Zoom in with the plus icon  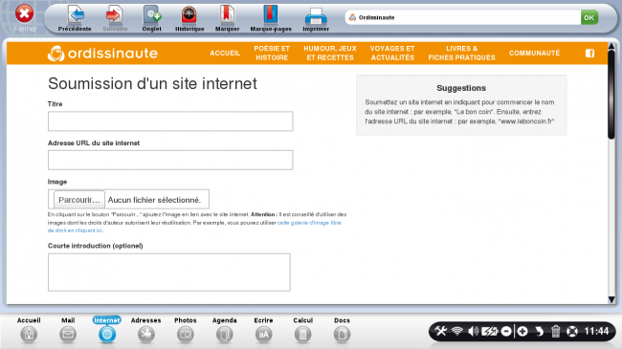tap(522, 331)
